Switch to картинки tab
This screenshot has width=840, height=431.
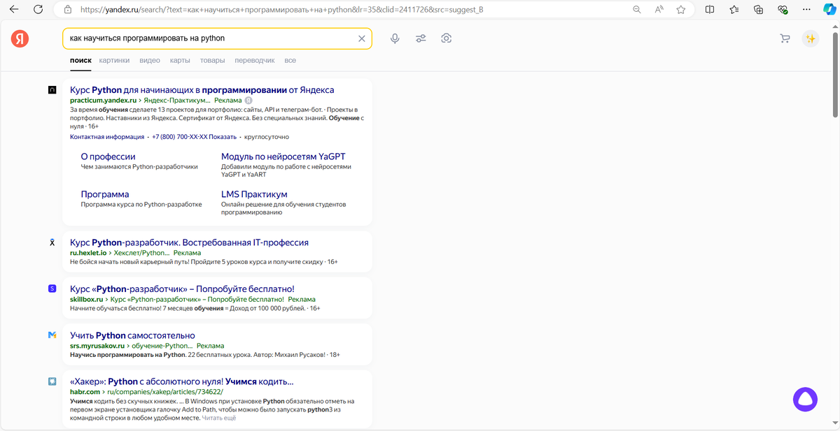click(114, 61)
